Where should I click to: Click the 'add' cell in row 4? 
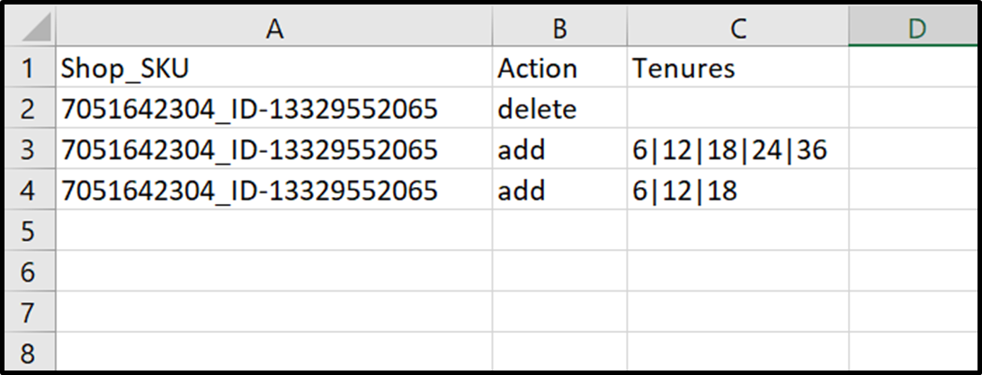pyautogui.click(x=559, y=191)
